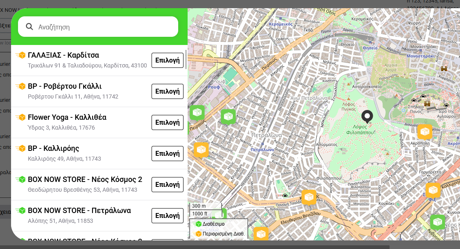460x249 pixels.
Task: Open Flower Yoga - Καλλιθέα title
Action: click(x=67, y=117)
